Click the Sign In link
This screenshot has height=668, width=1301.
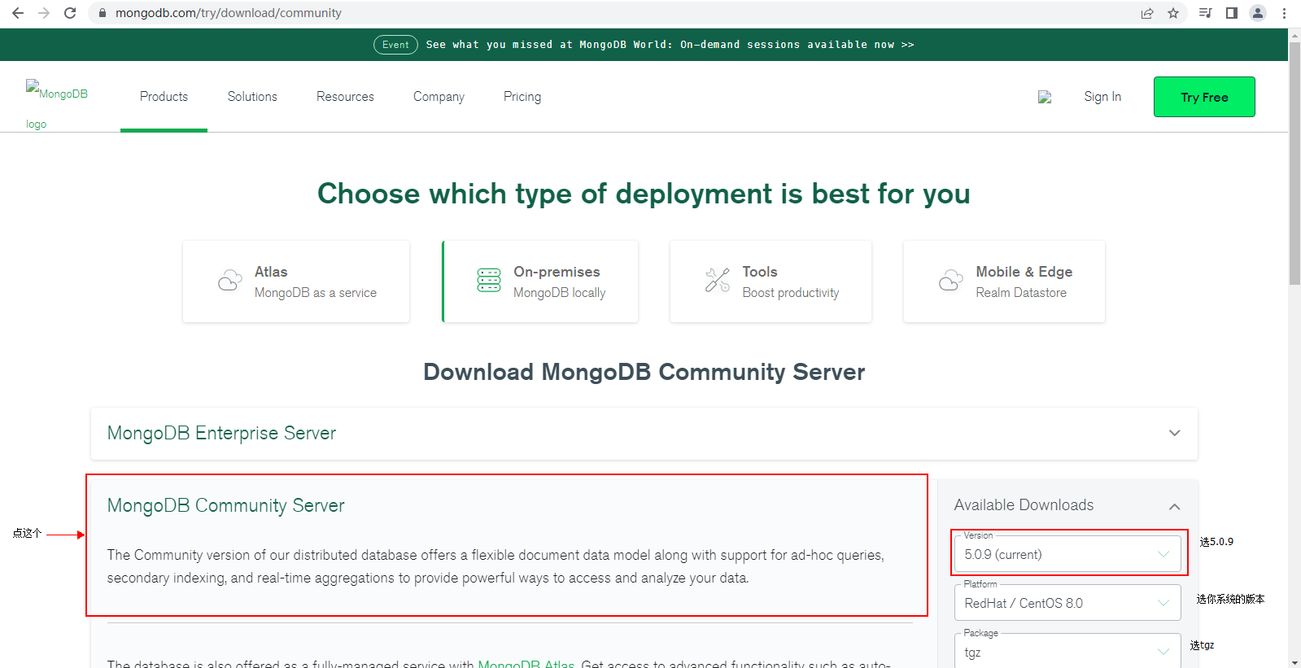coord(1102,97)
